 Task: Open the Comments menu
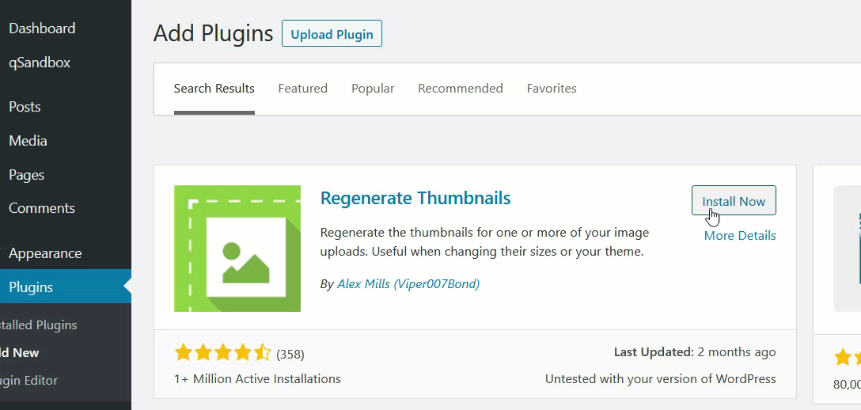click(x=42, y=209)
